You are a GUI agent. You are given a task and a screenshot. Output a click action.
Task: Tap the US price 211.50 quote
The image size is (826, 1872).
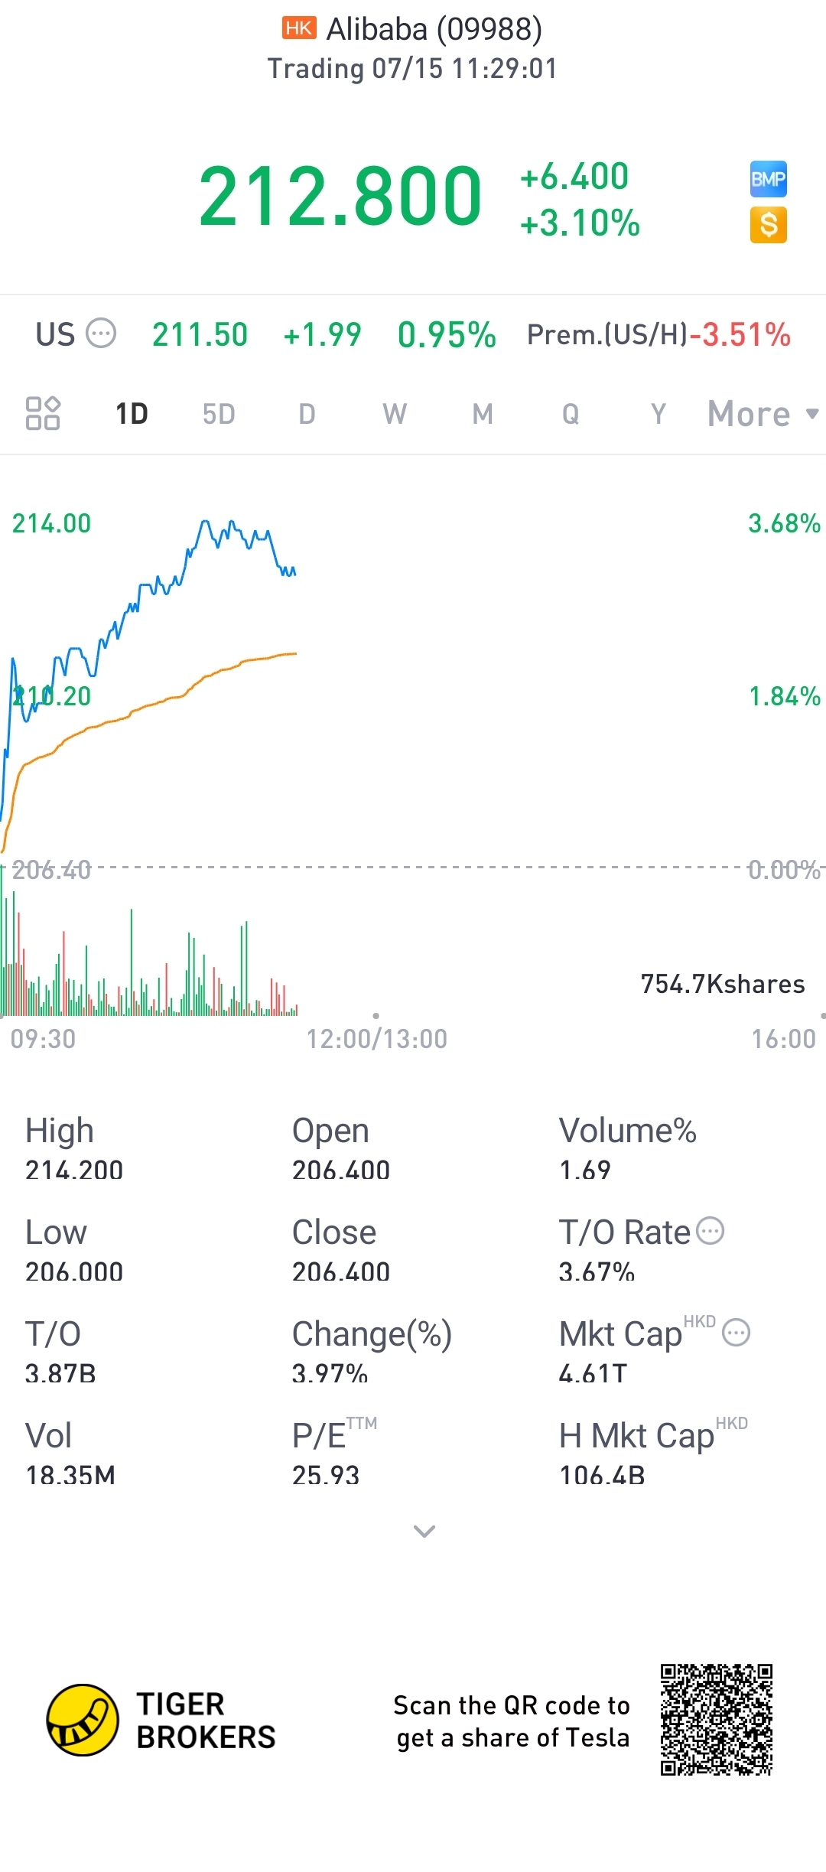[200, 334]
